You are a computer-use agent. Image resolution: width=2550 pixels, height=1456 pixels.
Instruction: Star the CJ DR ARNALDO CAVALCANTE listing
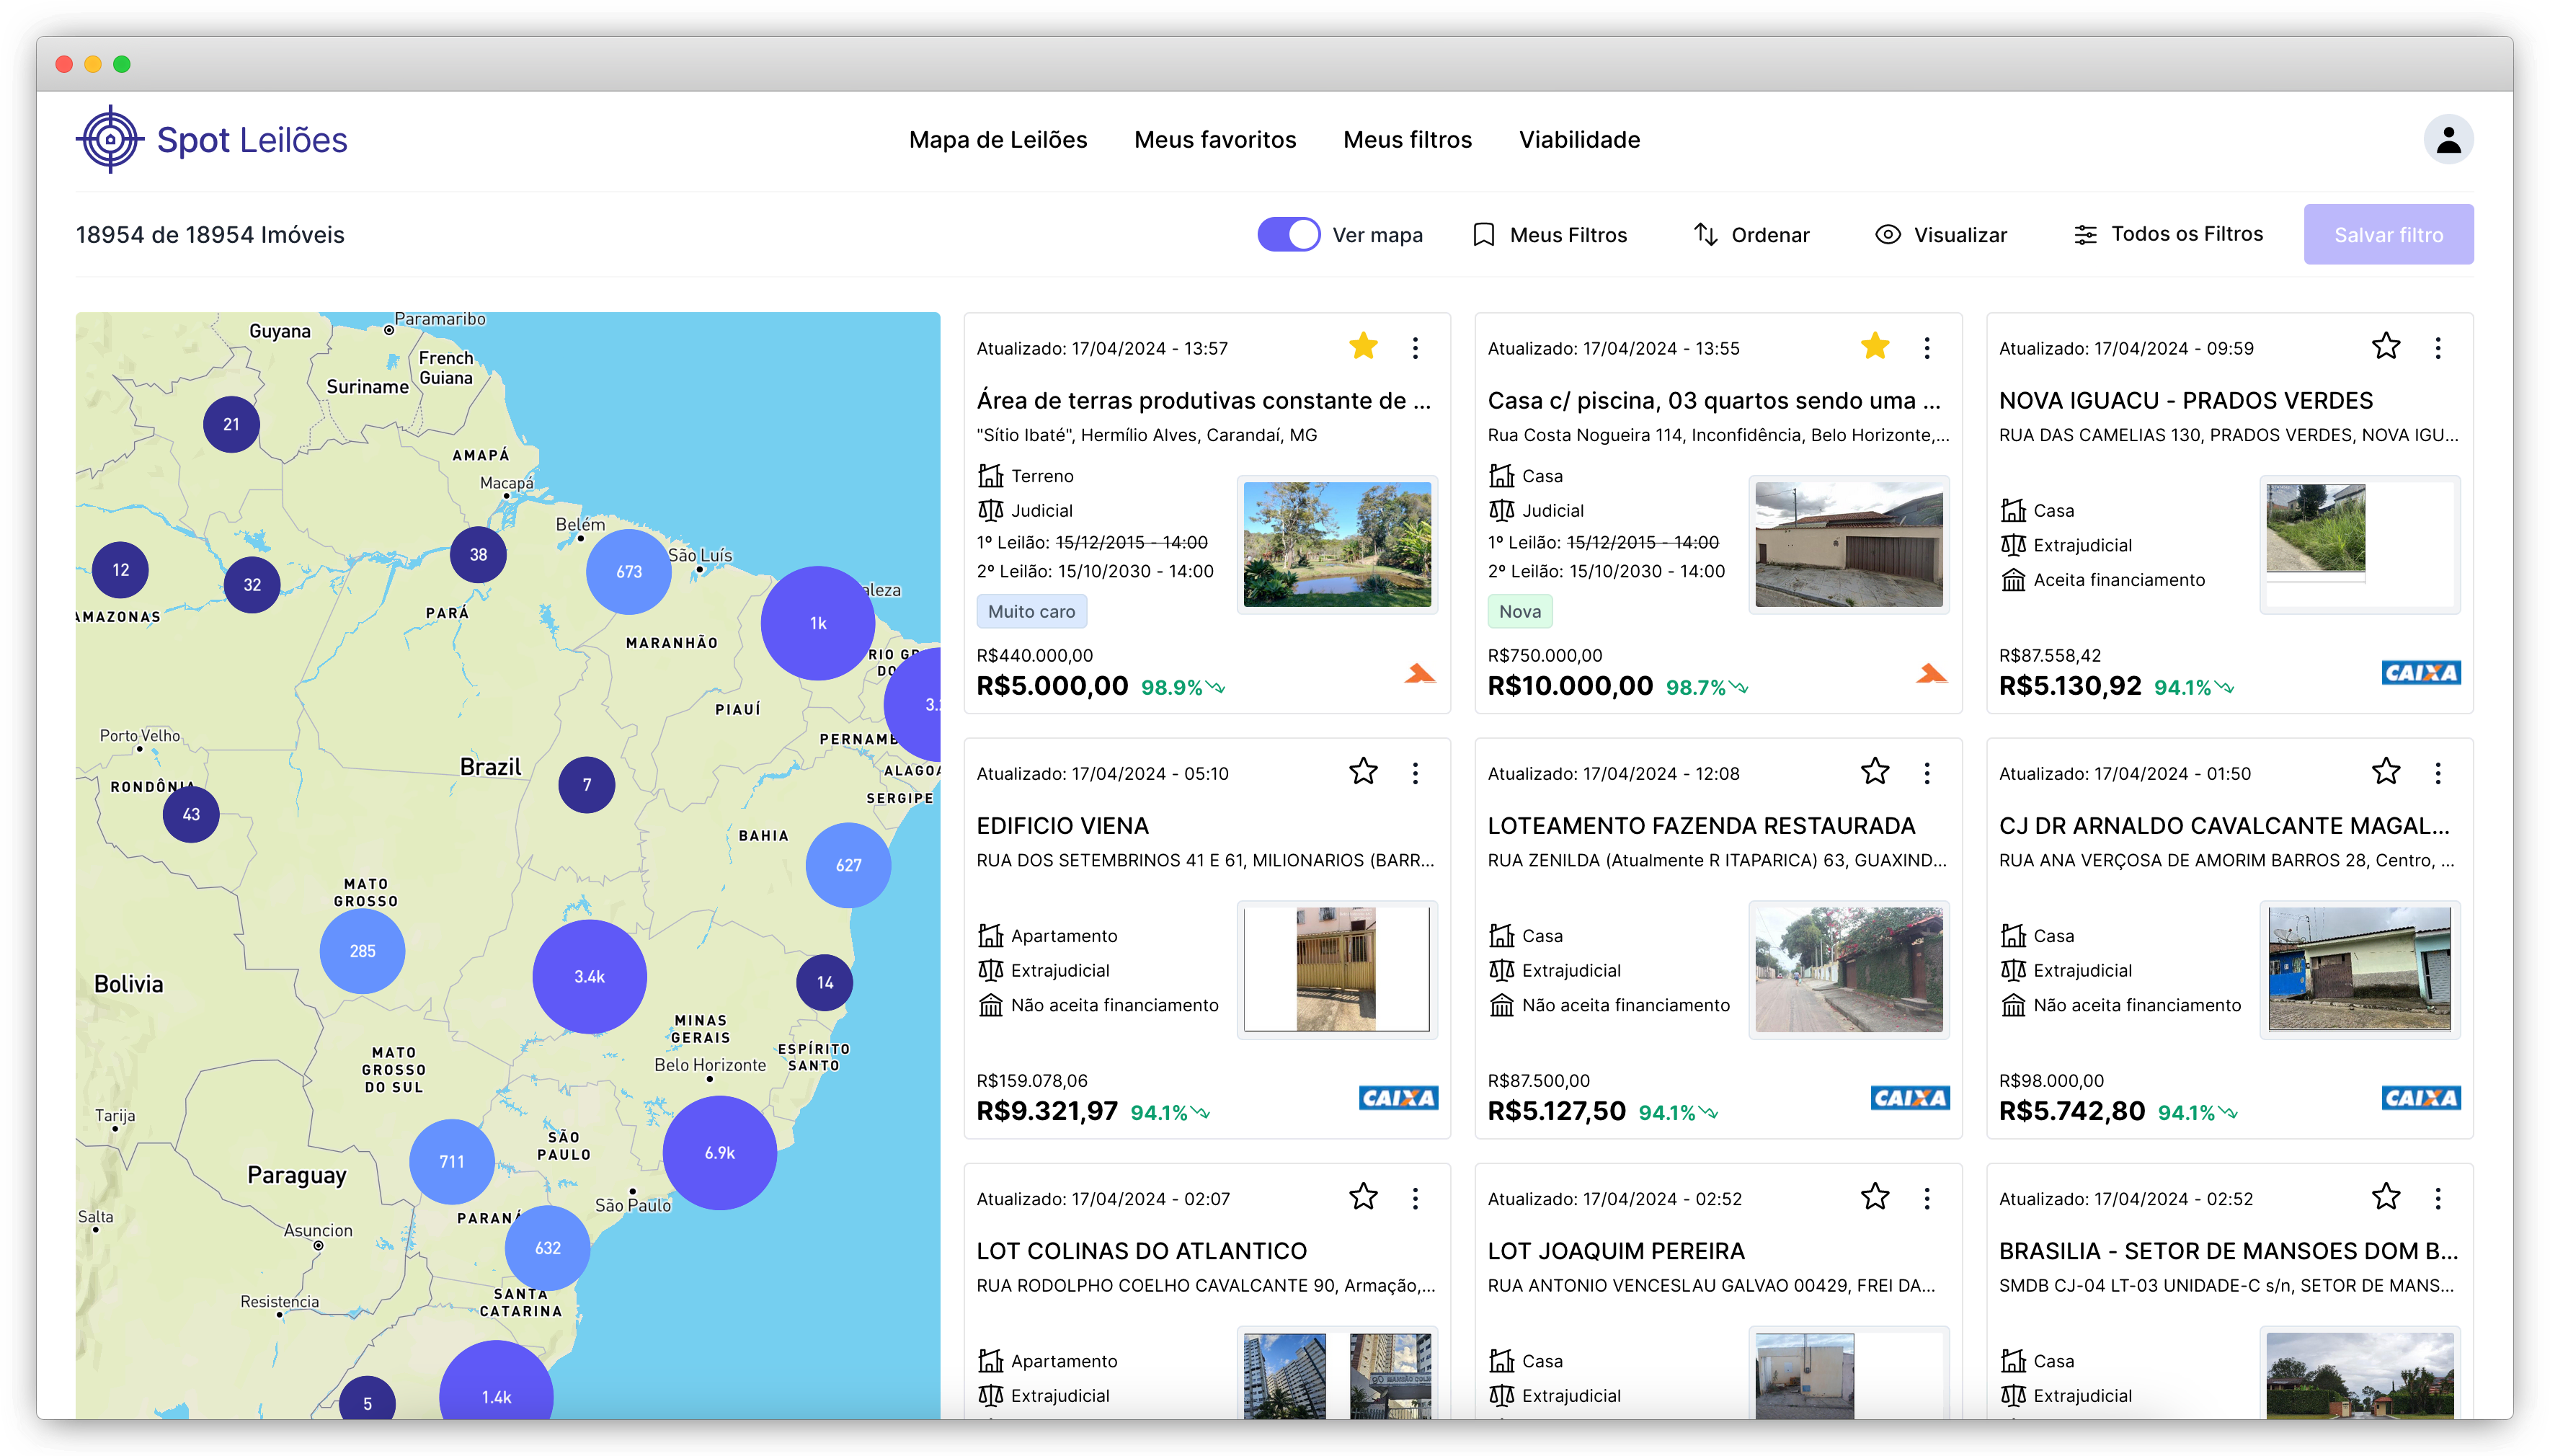[2385, 771]
